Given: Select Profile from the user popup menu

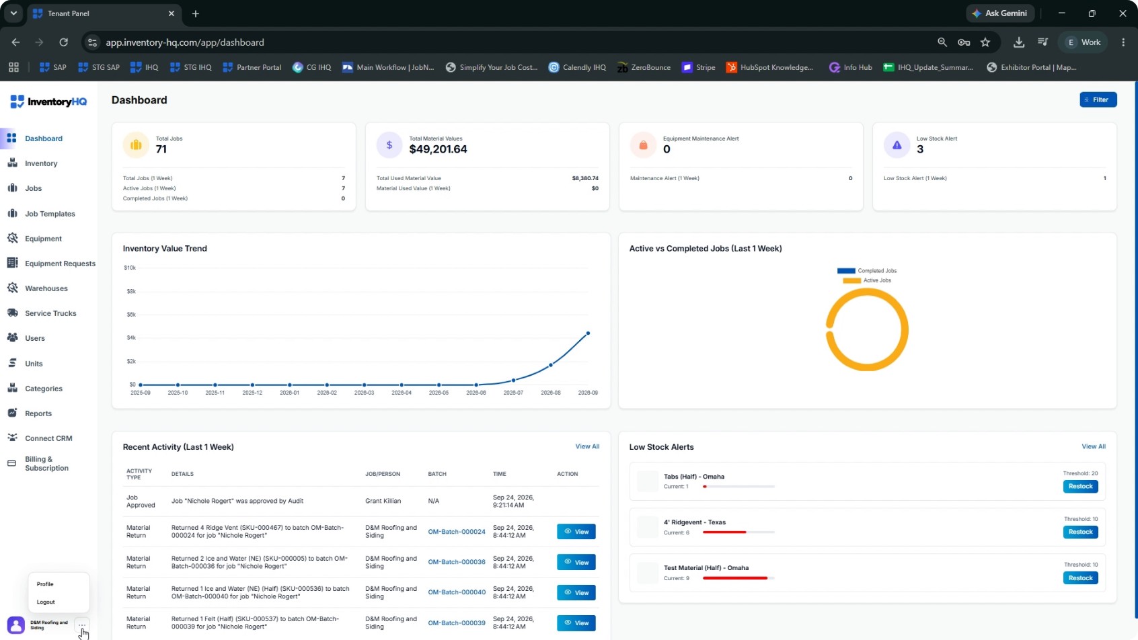Looking at the screenshot, I should (45, 584).
